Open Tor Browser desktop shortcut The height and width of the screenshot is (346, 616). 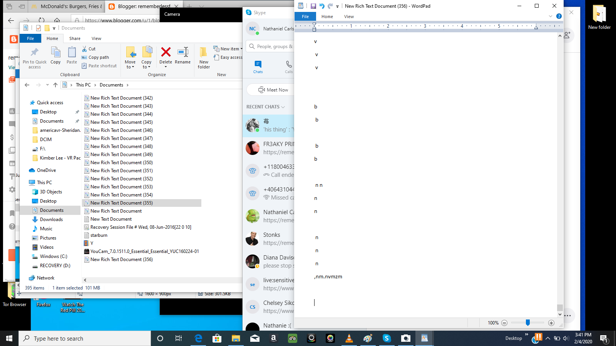(x=14, y=295)
